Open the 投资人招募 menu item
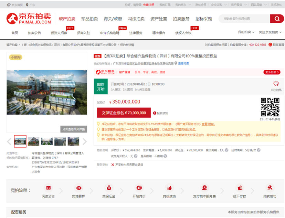The width and height of the screenshot is (285, 218). 59,33
